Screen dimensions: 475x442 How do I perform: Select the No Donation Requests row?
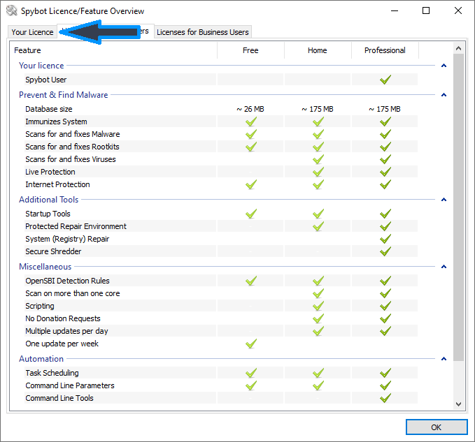[221, 318]
